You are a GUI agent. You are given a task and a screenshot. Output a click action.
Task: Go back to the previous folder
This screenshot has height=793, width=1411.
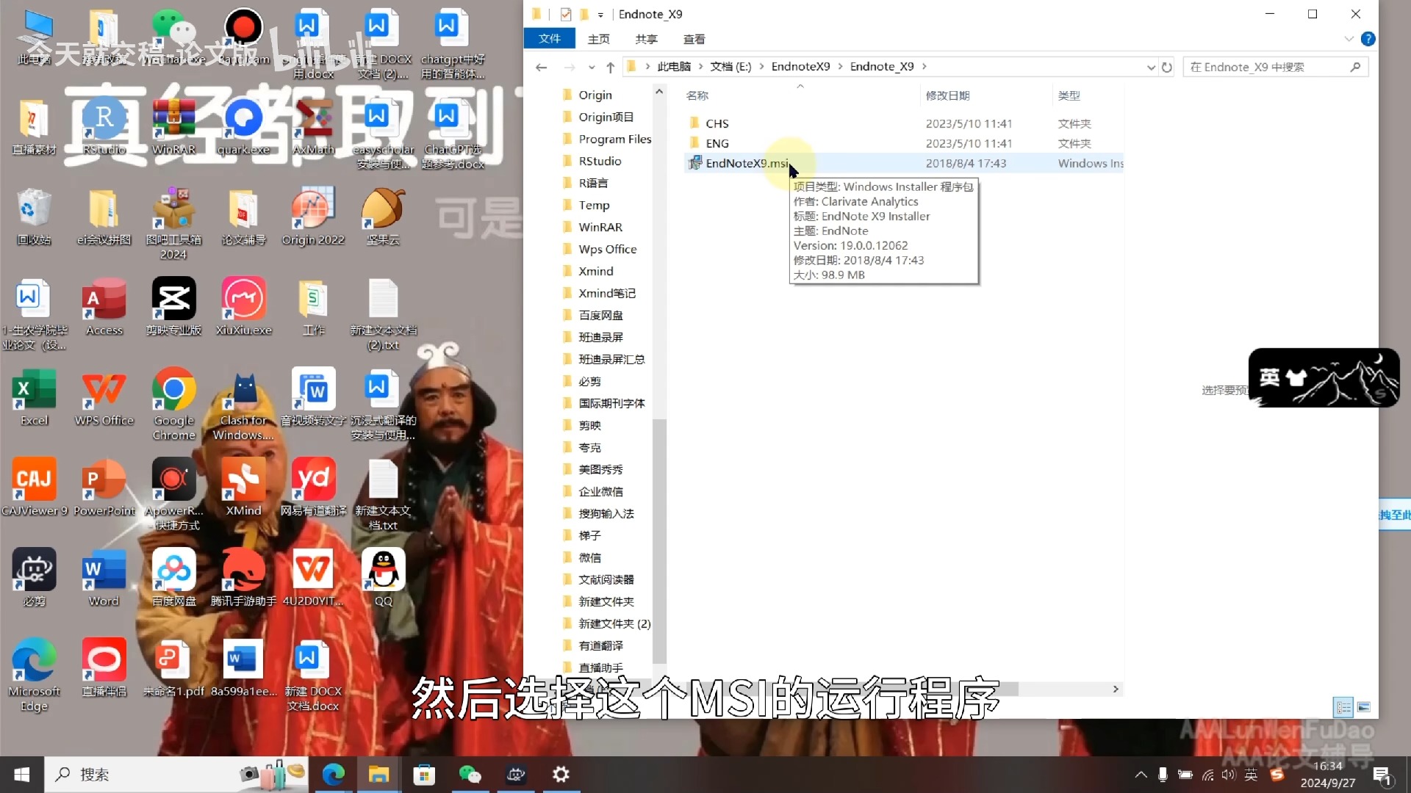pos(542,67)
